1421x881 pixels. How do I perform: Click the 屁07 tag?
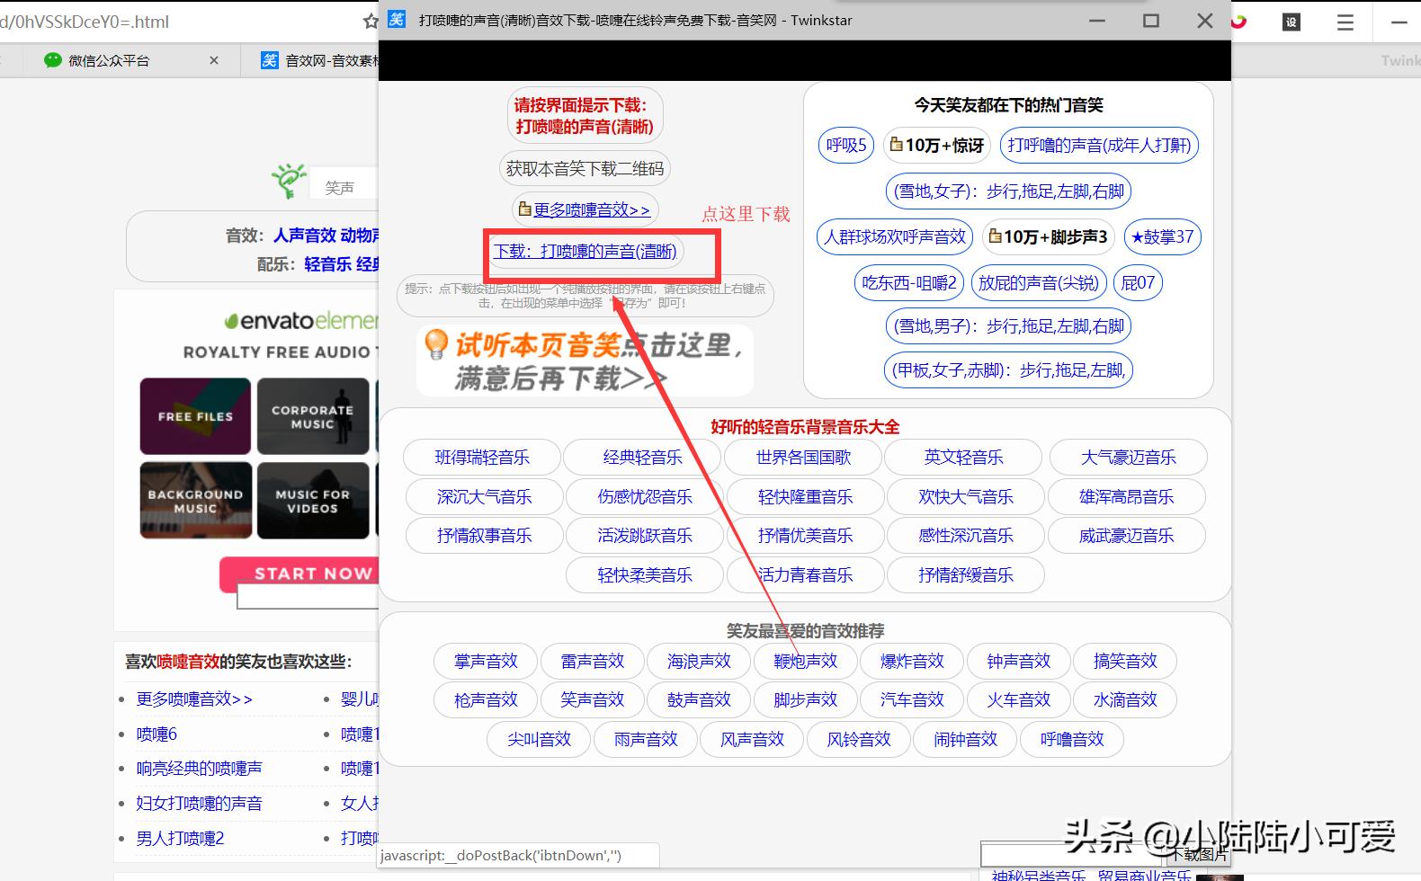[1138, 282]
